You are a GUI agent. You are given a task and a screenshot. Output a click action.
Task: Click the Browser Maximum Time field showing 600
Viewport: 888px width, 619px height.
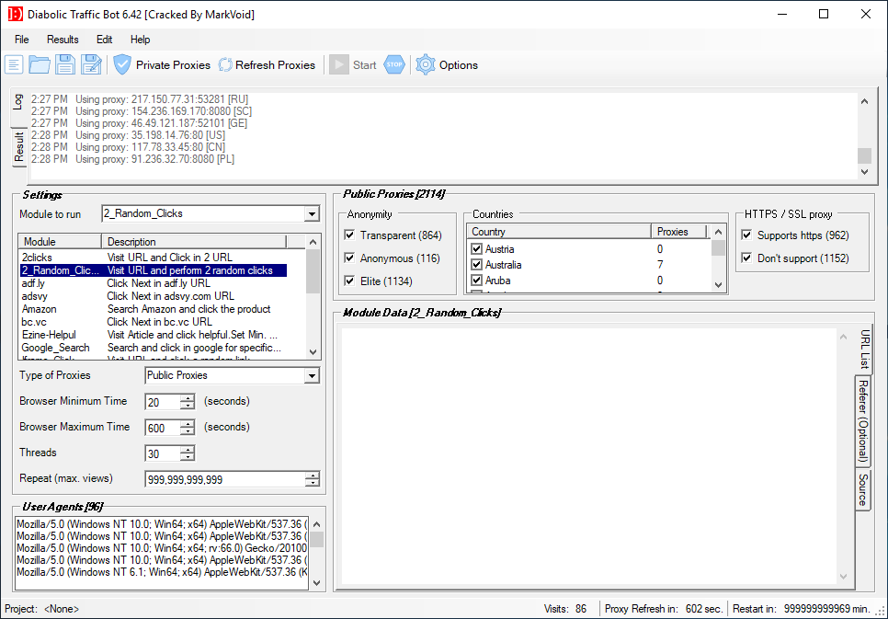point(163,428)
